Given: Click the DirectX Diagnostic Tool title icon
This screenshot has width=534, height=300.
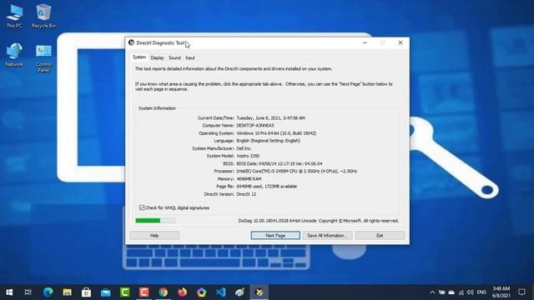Looking at the screenshot, I should pyautogui.click(x=132, y=42).
